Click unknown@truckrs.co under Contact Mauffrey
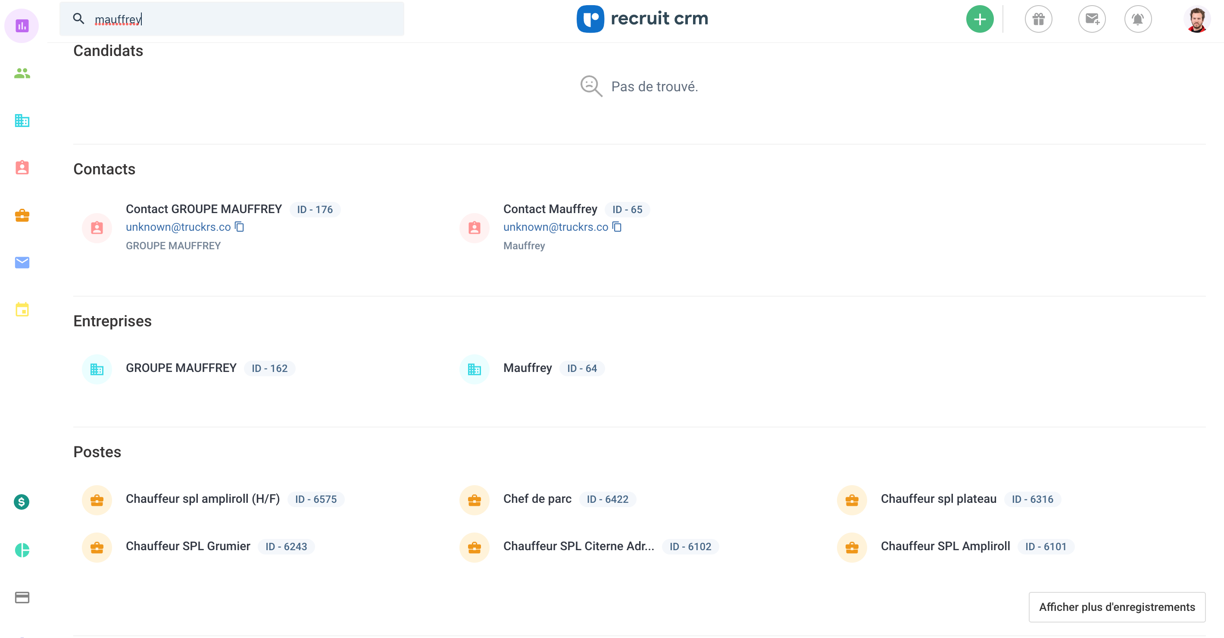The height and width of the screenshot is (638, 1224). click(x=556, y=227)
